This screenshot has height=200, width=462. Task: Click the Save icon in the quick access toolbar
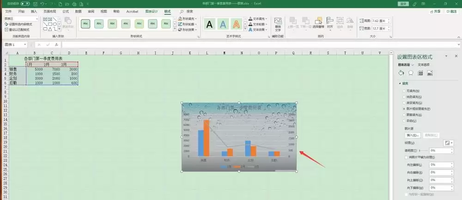click(36, 4)
